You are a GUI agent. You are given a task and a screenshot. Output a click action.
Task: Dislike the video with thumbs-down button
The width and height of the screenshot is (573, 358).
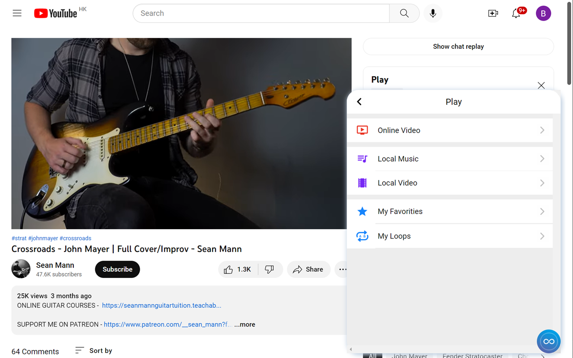click(x=269, y=269)
